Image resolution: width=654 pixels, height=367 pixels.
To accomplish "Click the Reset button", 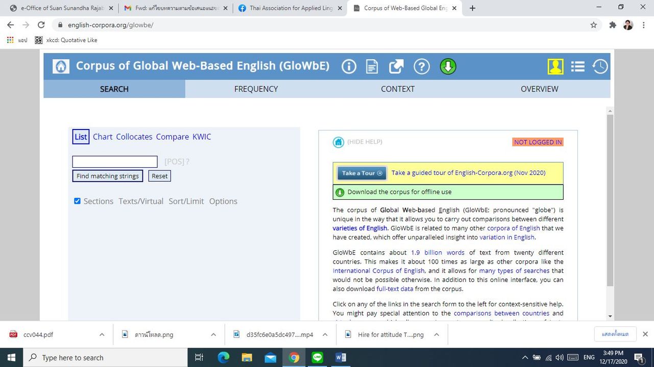I will [160, 176].
